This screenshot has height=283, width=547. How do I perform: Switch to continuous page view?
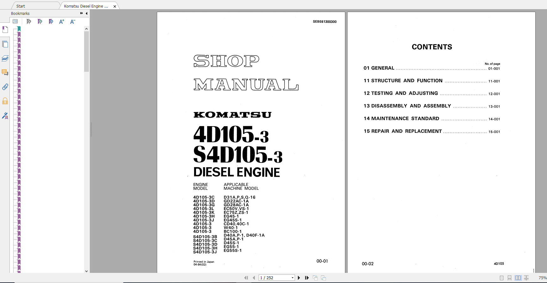coord(509,278)
